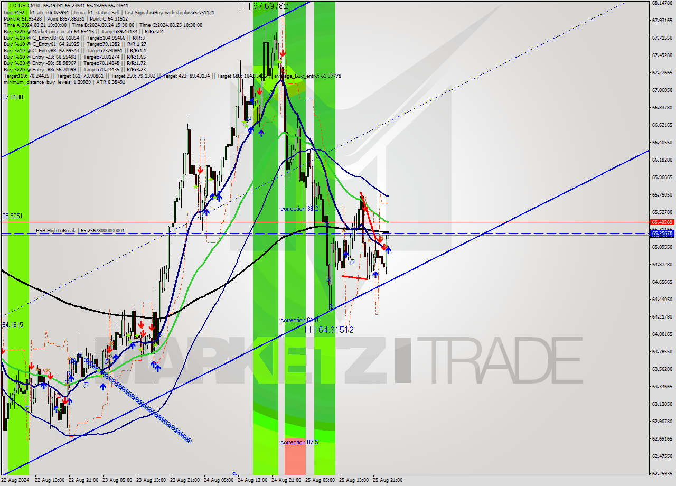Click the '23 Aug 13:00' time axis label

[151, 480]
